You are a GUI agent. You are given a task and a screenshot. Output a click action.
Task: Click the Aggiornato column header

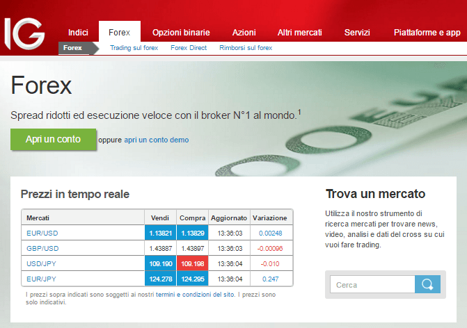(229, 218)
